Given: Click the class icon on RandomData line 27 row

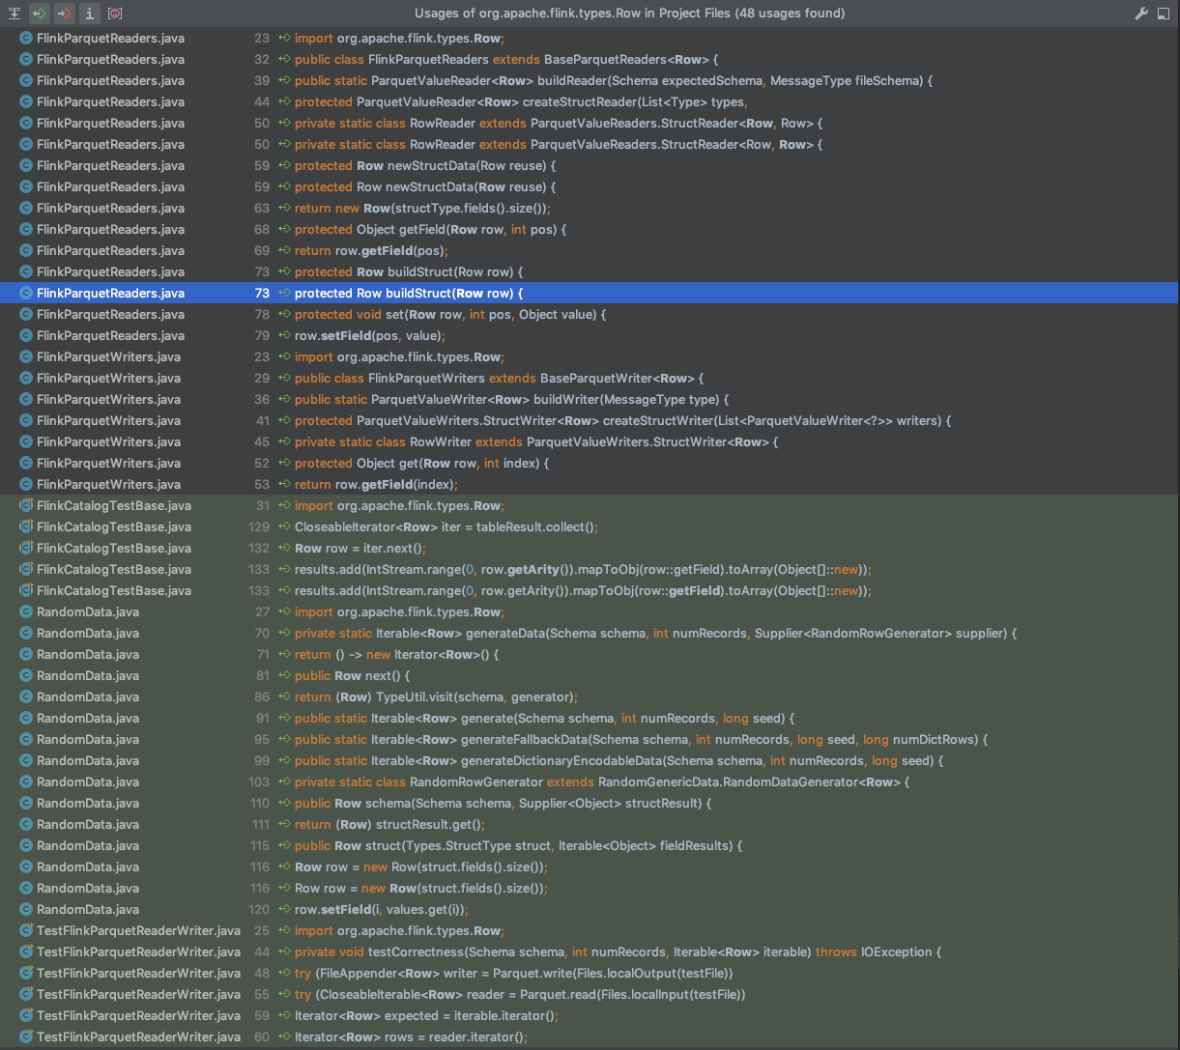Looking at the screenshot, I should 26,612.
